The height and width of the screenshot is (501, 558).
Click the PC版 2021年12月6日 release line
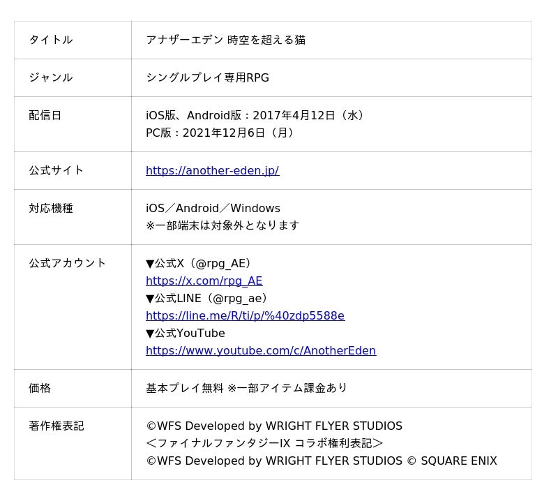pos(219,133)
